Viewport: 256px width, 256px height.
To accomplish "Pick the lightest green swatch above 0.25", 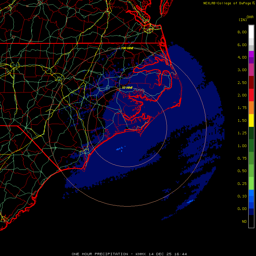I will 251,183.
